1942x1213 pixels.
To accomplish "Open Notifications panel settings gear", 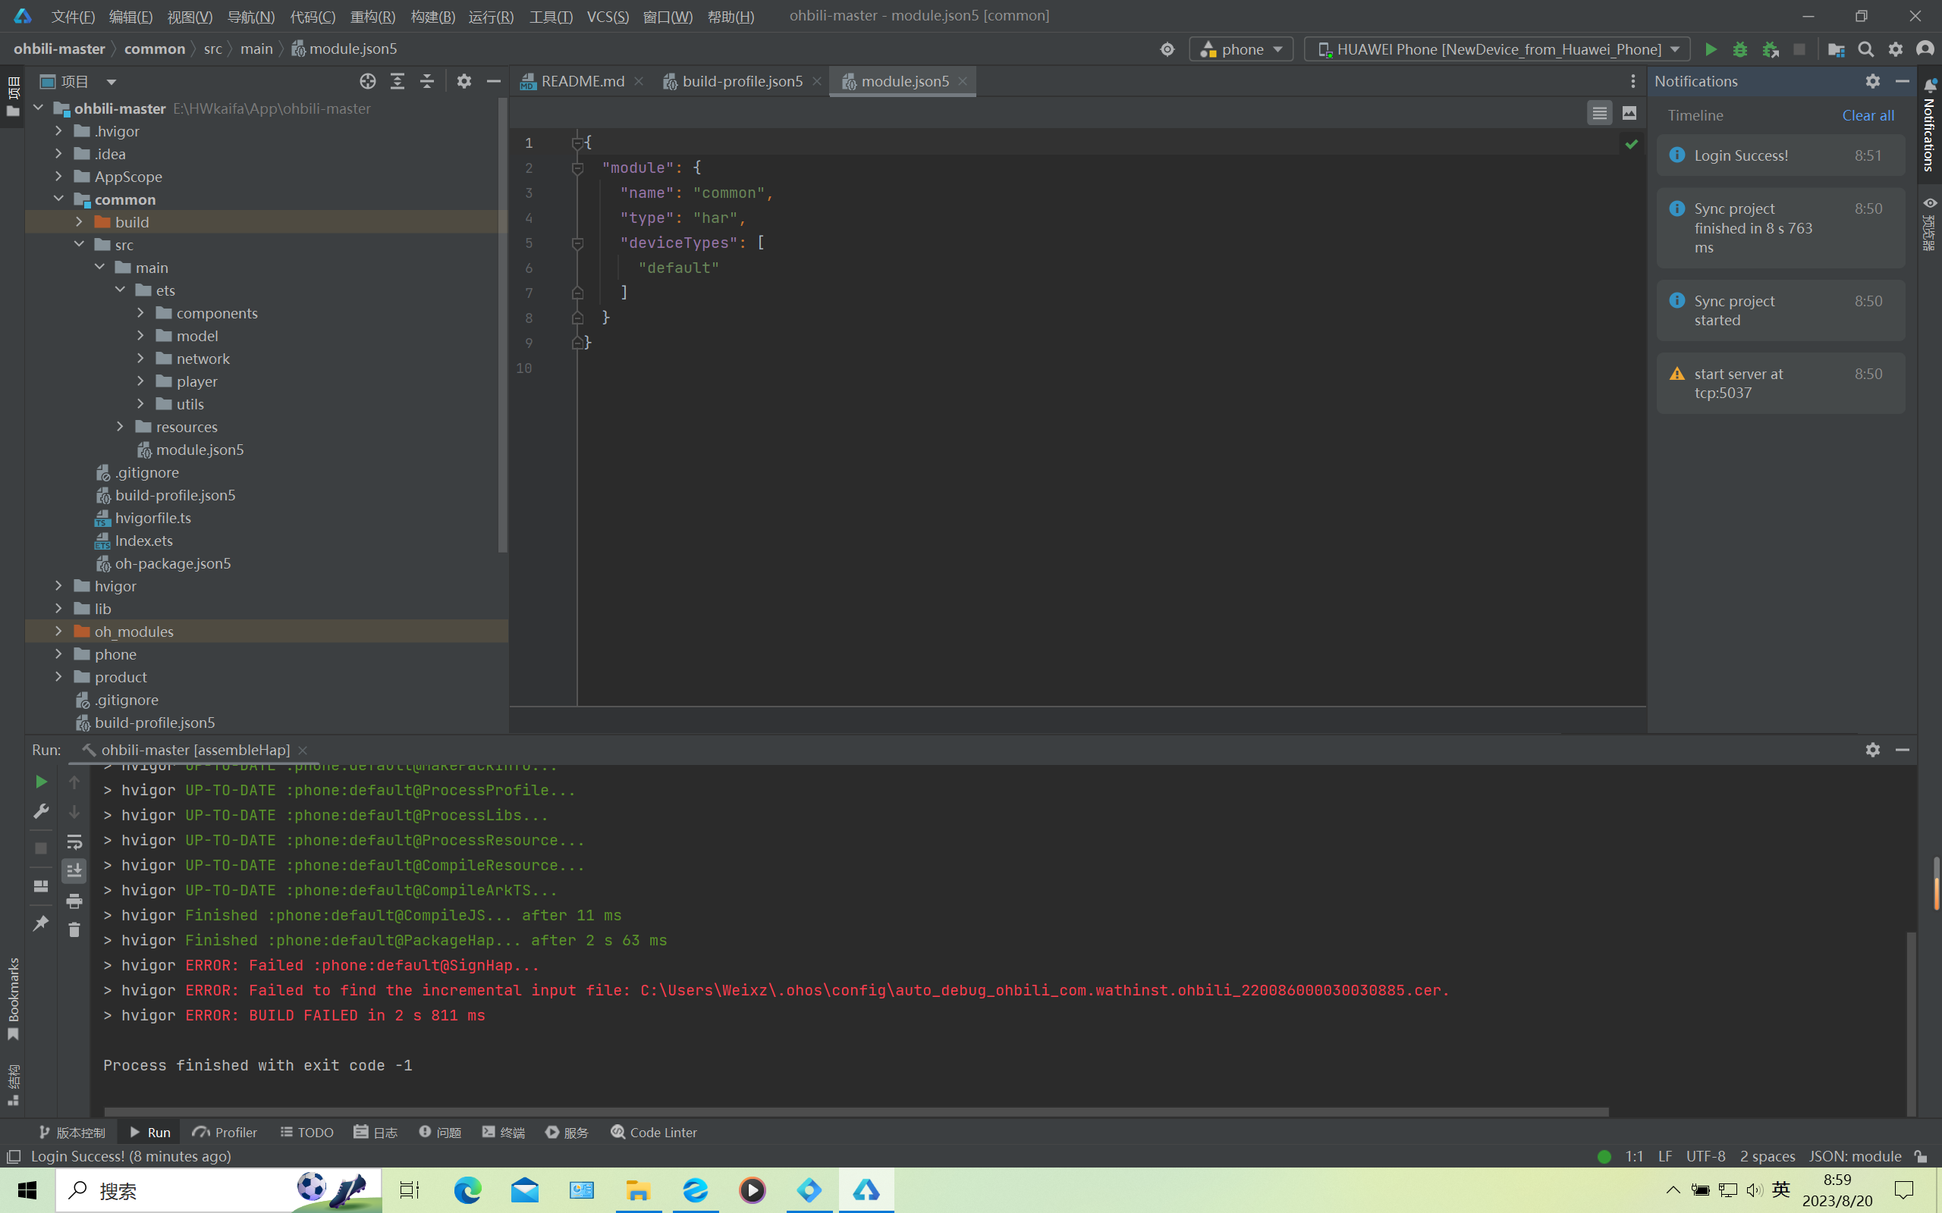I will point(1872,81).
